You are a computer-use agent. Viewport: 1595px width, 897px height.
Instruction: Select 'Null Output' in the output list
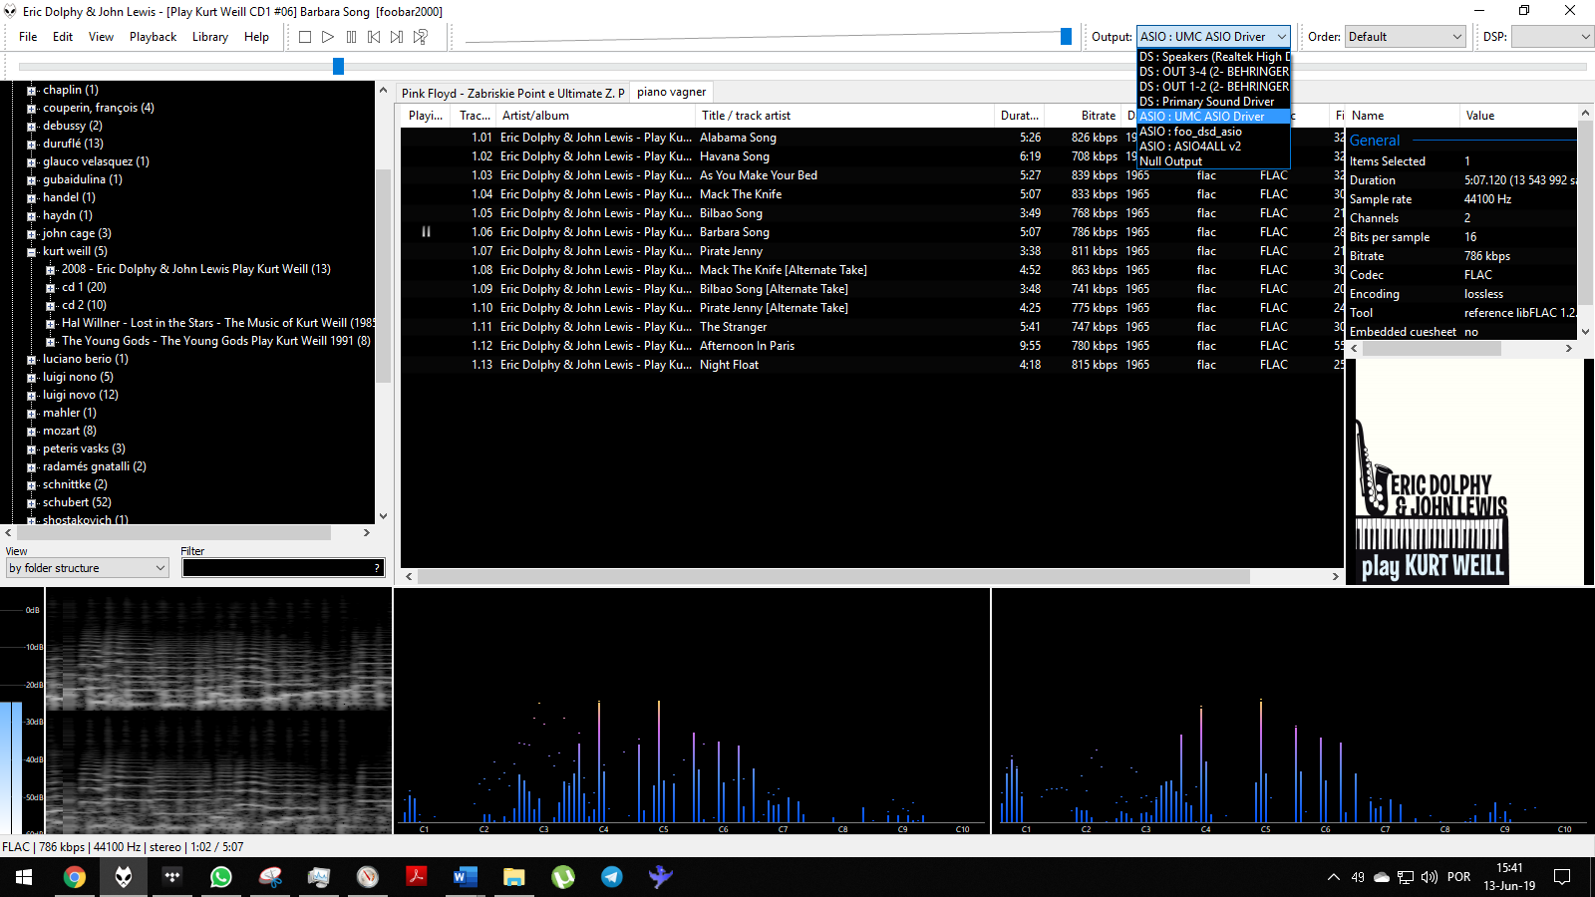click(x=1213, y=161)
